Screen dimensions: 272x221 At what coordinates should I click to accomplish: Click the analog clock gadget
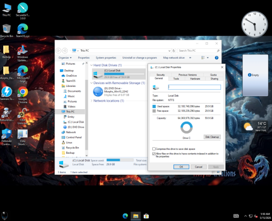[255, 24]
